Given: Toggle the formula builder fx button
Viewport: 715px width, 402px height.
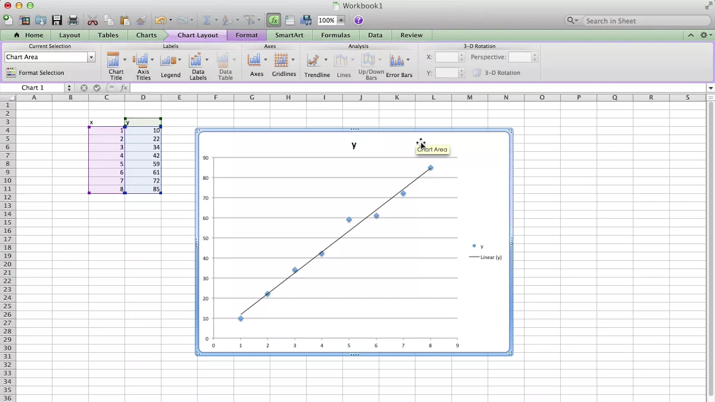Looking at the screenshot, I should (x=274, y=20).
